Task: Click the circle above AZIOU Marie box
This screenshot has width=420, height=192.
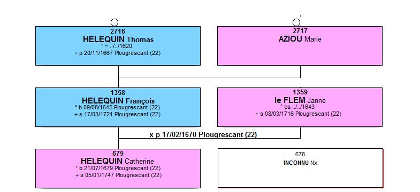Action: pos(296,22)
